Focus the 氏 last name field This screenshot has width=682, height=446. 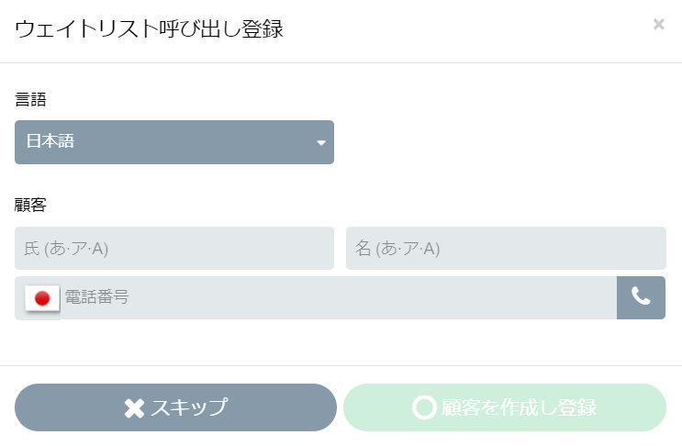click(x=174, y=248)
